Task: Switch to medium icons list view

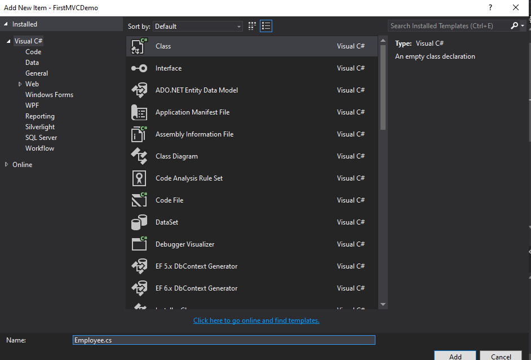Action: coord(266,26)
